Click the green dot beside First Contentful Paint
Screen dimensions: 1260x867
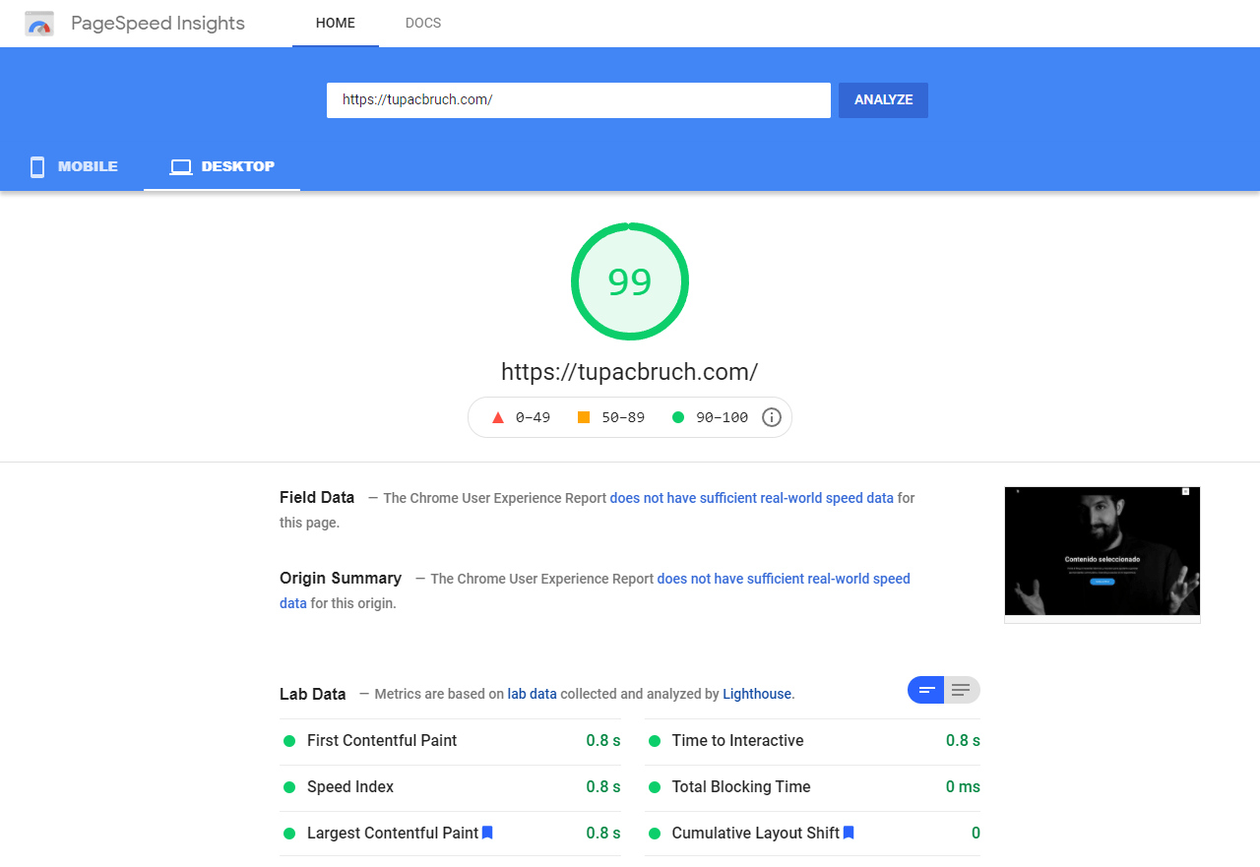click(x=289, y=741)
